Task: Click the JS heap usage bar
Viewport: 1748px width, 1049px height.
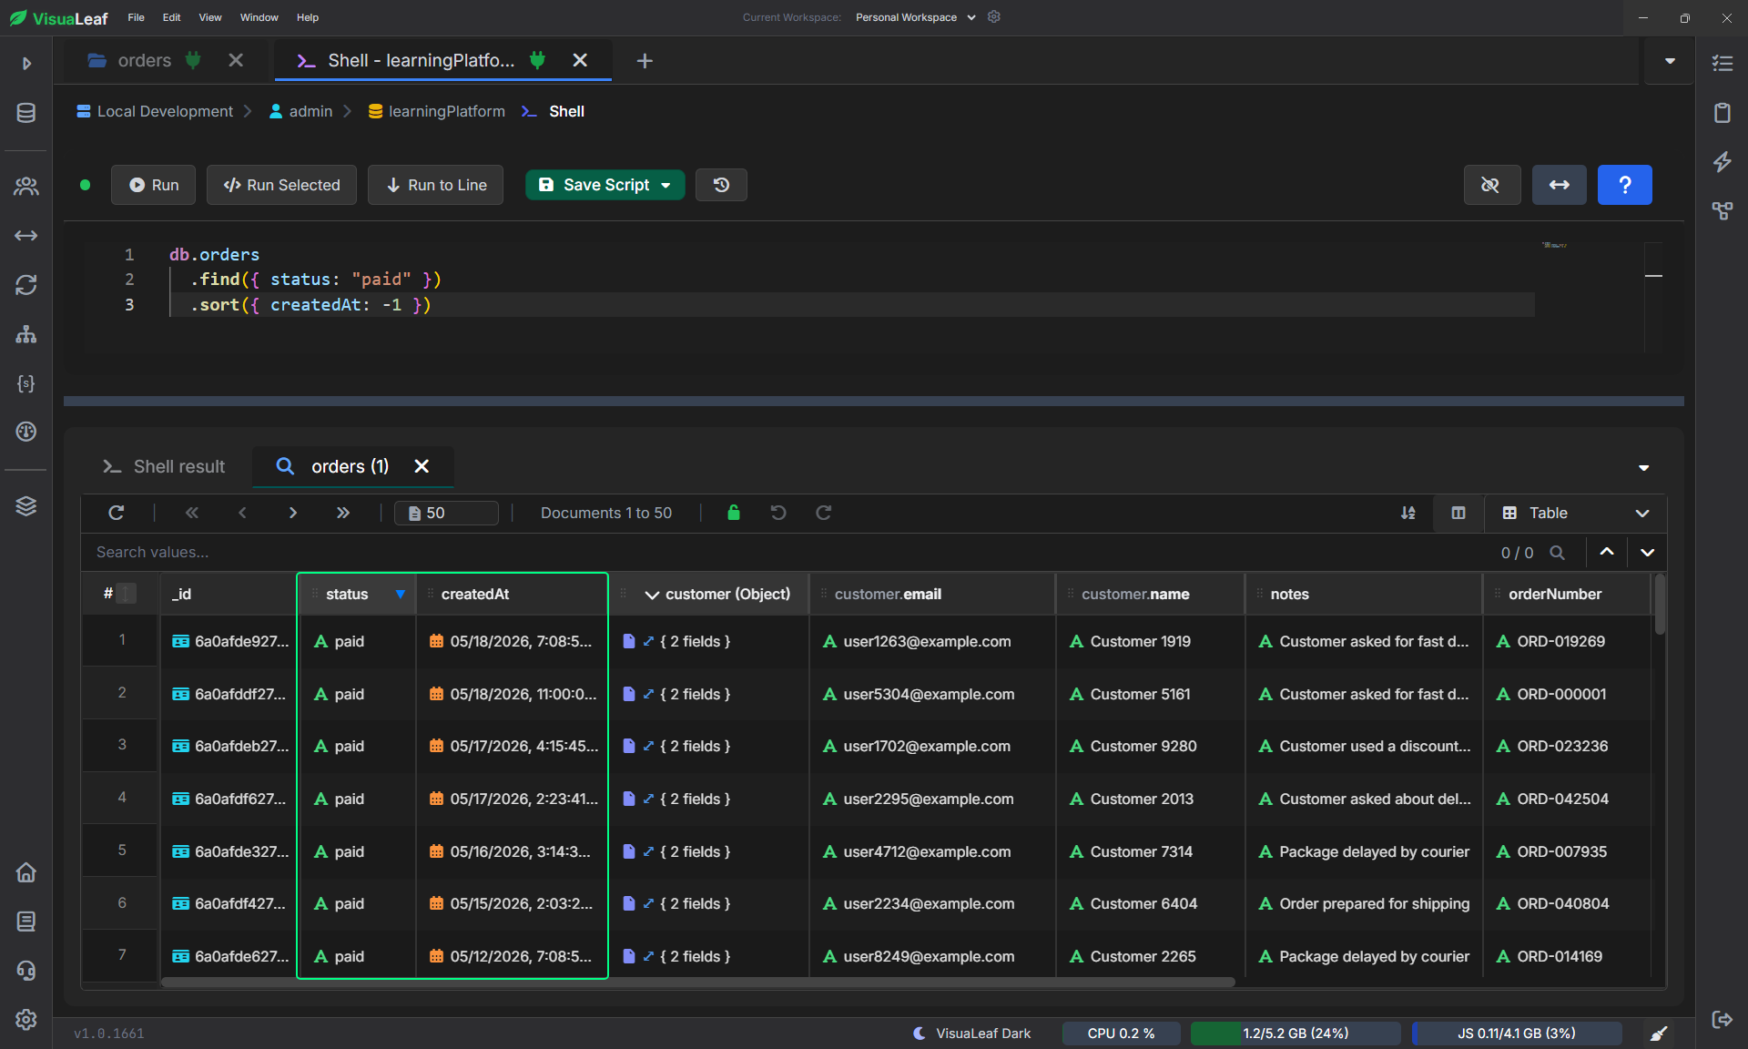Action: coord(1516,1034)
